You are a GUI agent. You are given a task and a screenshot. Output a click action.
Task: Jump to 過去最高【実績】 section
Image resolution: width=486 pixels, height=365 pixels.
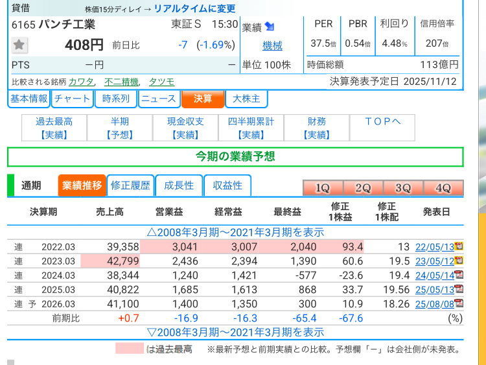[x=54, y=128]
